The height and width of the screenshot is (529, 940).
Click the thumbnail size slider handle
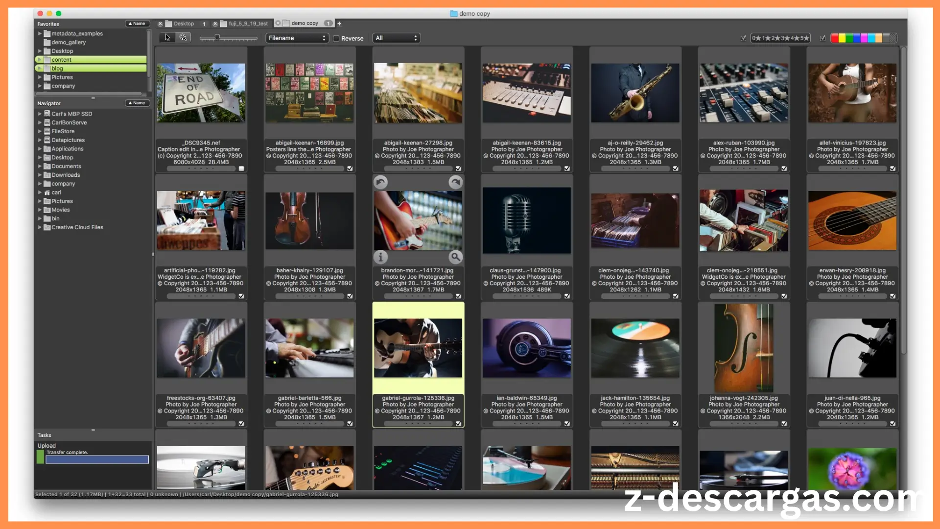coord(217,37)
